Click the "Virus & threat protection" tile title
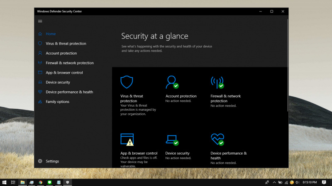The height and width of the screenshot is (186, 332). click(132, 98)
